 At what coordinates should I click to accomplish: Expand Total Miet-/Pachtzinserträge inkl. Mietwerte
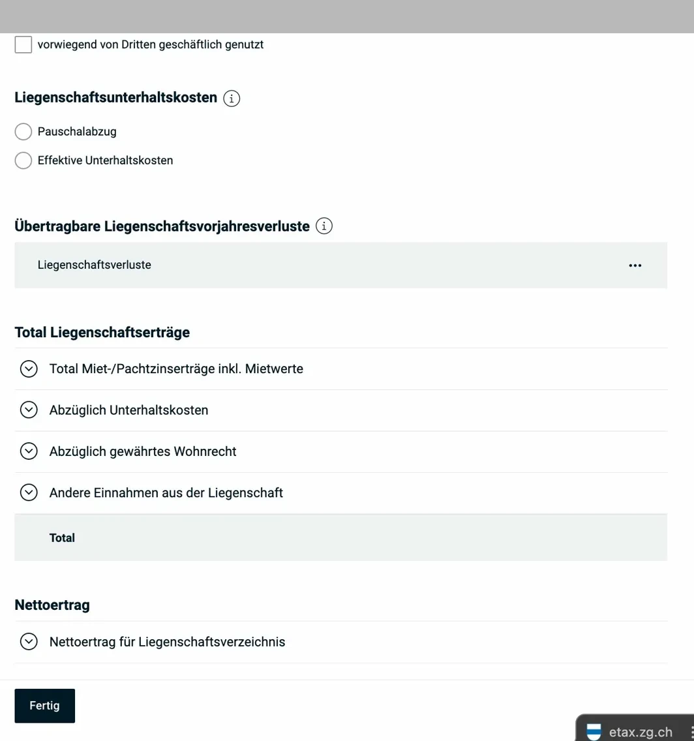[29, 369]
